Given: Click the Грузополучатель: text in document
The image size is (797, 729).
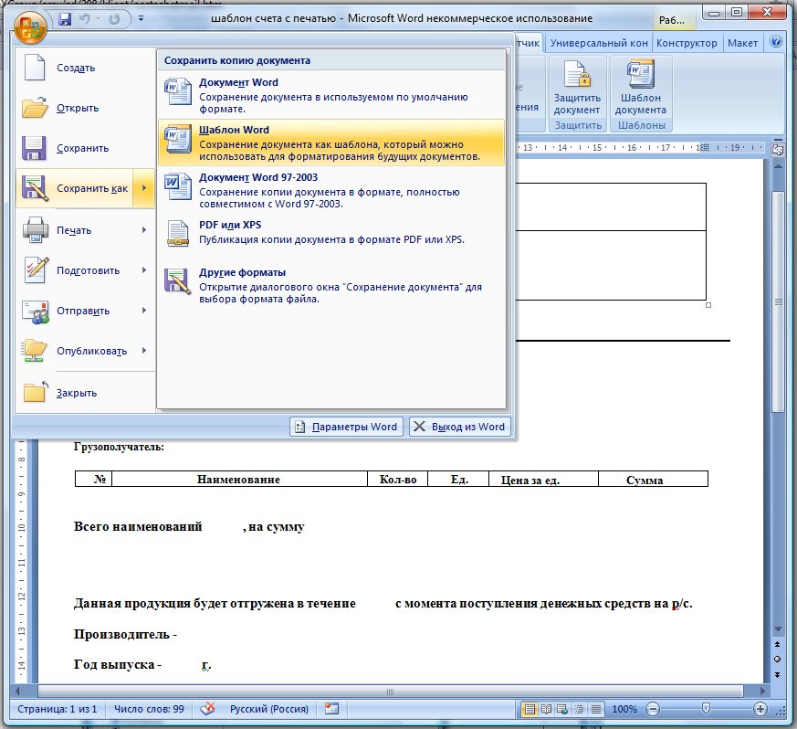Looking at the screenshot, I should pyautogui.click(x=119, y=447).
